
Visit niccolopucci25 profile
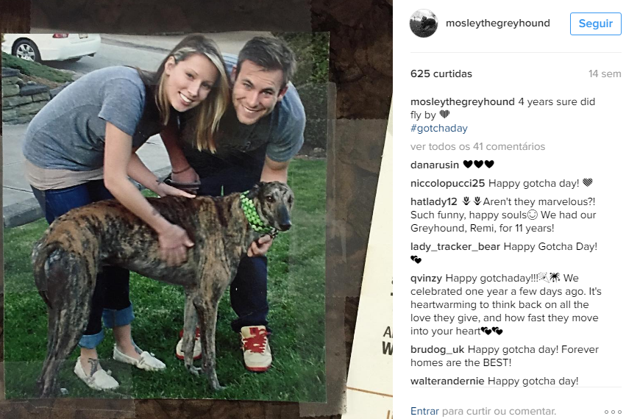(447, 183)
